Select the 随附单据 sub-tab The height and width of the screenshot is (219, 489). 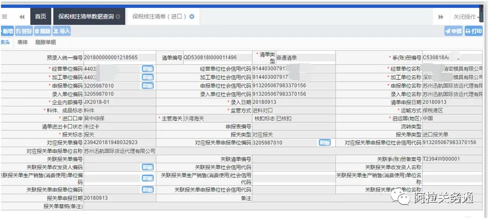(45, 43)
